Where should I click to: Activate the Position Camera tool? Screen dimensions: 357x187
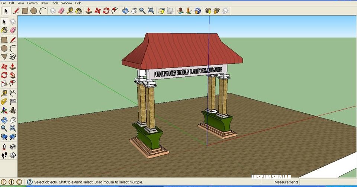pyautogui.click(x=4, y=147)
